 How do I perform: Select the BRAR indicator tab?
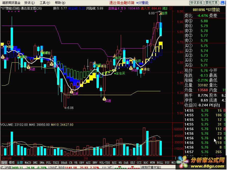click(x=64, y=163)
